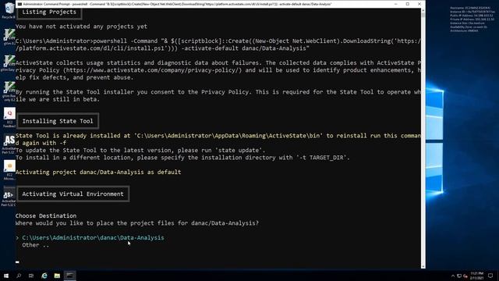Close the Command Prompt window
The height and width of the screenshot is (281, 499).
419,4
